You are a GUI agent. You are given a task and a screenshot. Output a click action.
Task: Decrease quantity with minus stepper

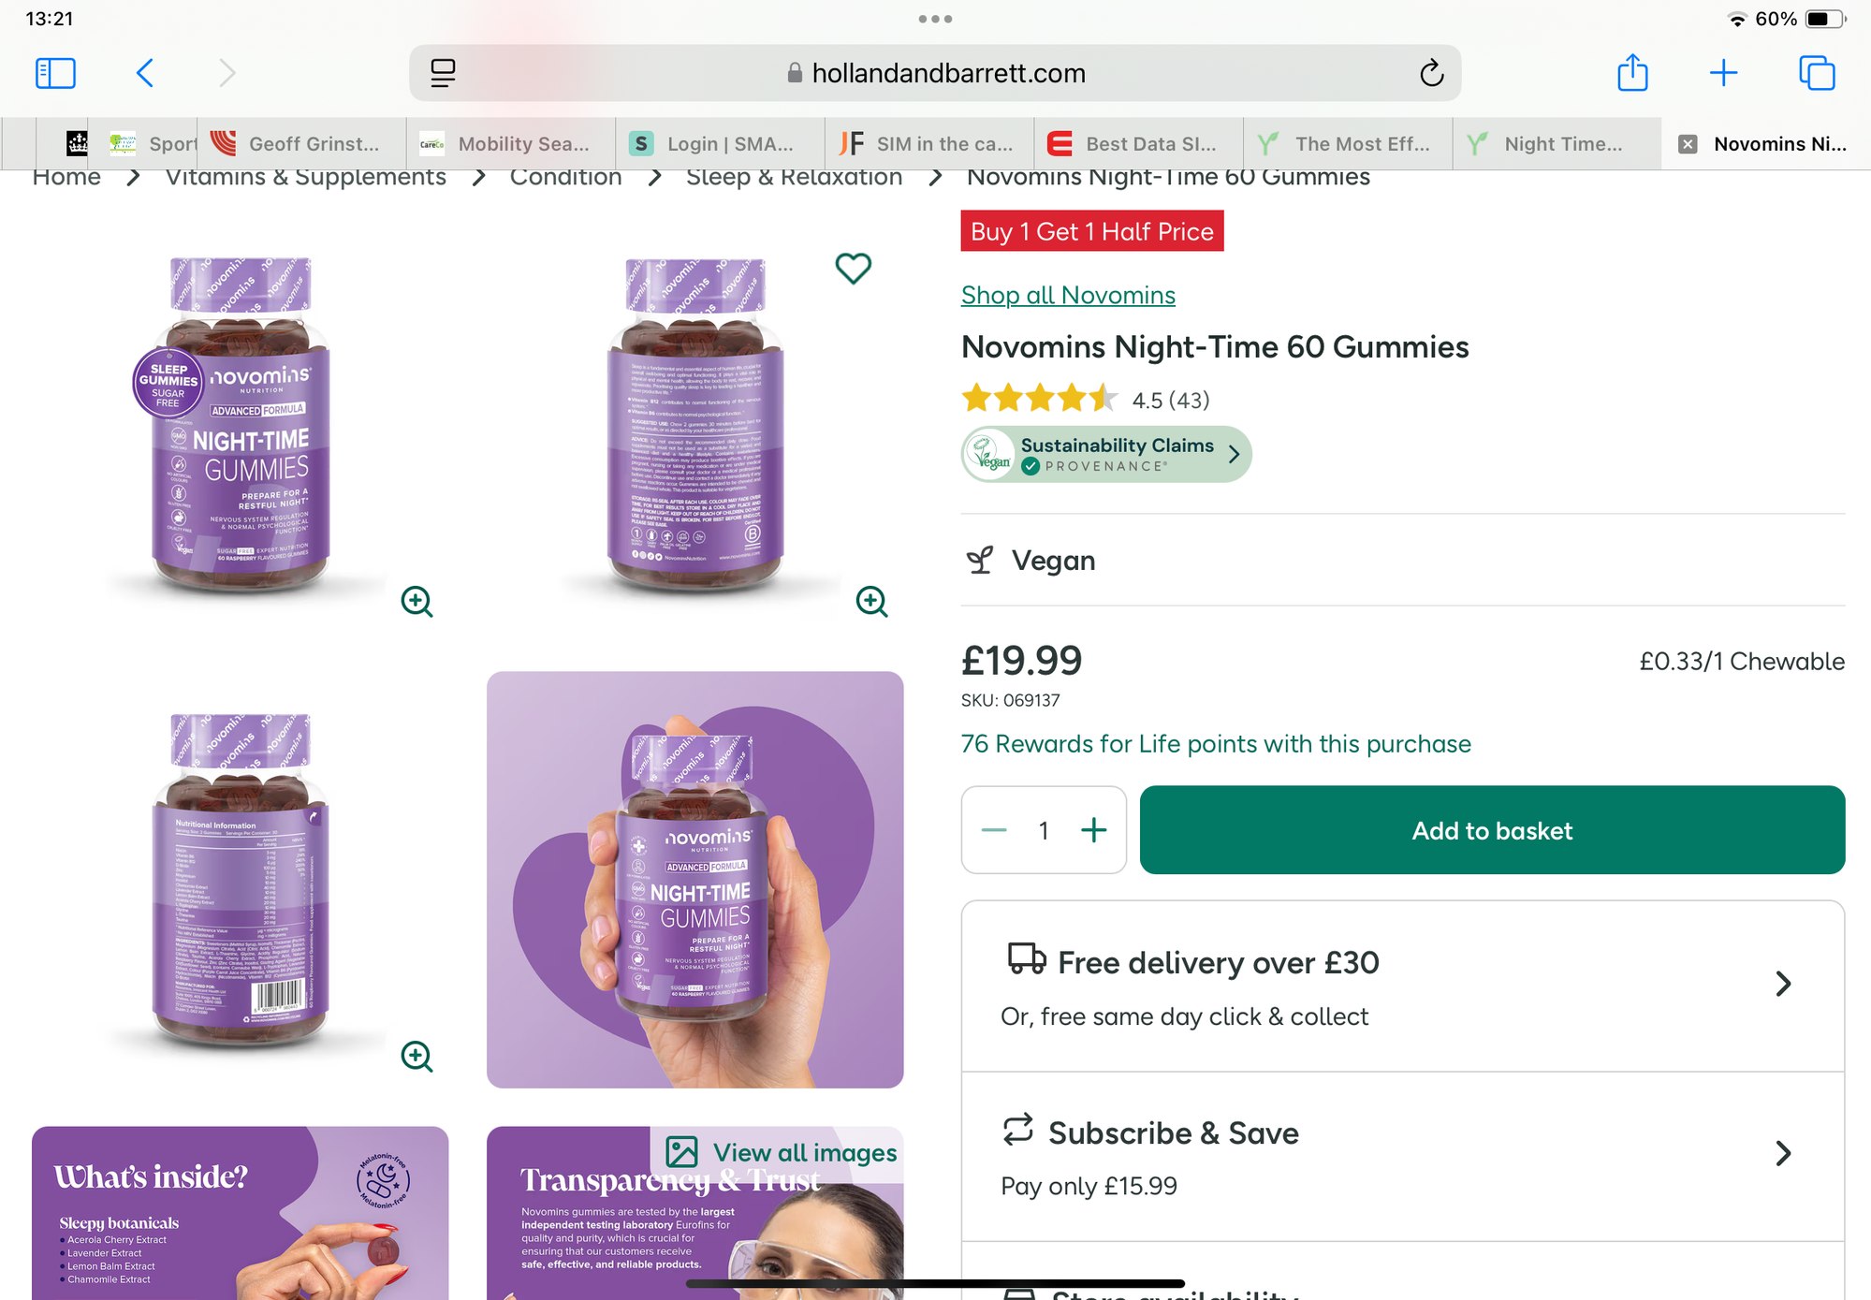[x=994, y=830]
